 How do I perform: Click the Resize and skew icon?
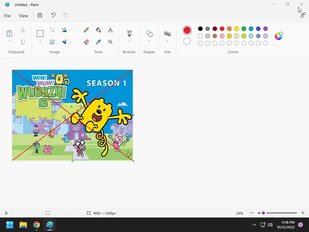tap(52, 42)
